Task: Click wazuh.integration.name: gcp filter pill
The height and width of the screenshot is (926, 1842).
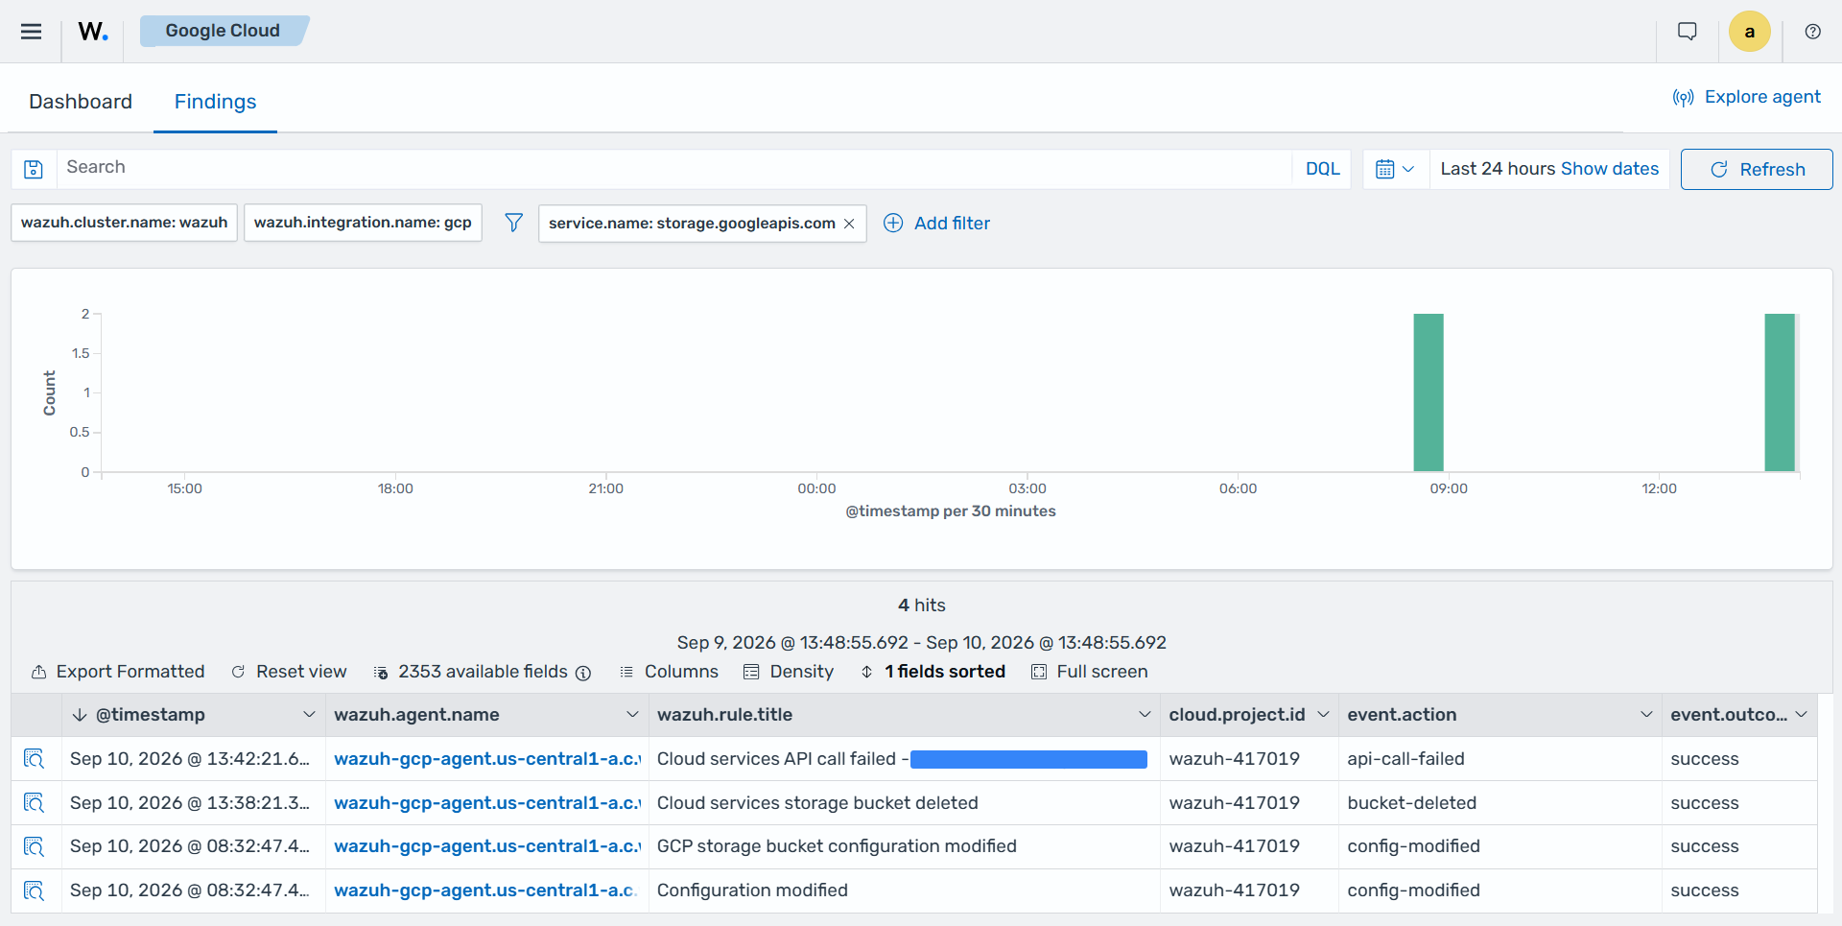Action: tap(363, 223)
